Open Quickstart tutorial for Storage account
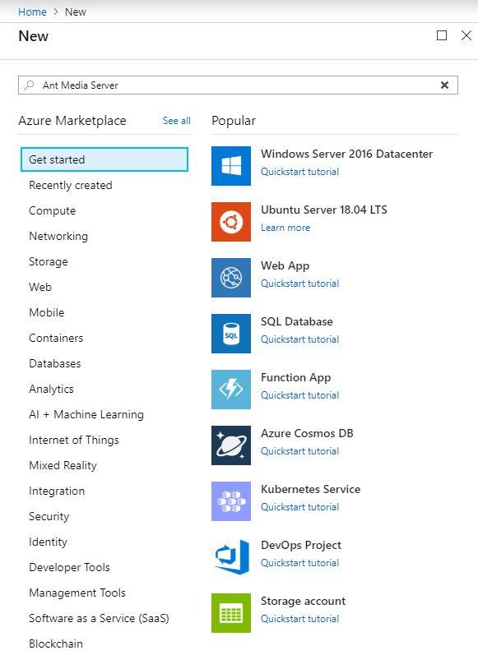Viewport: 478px width, 655px height. click(299, 619)
